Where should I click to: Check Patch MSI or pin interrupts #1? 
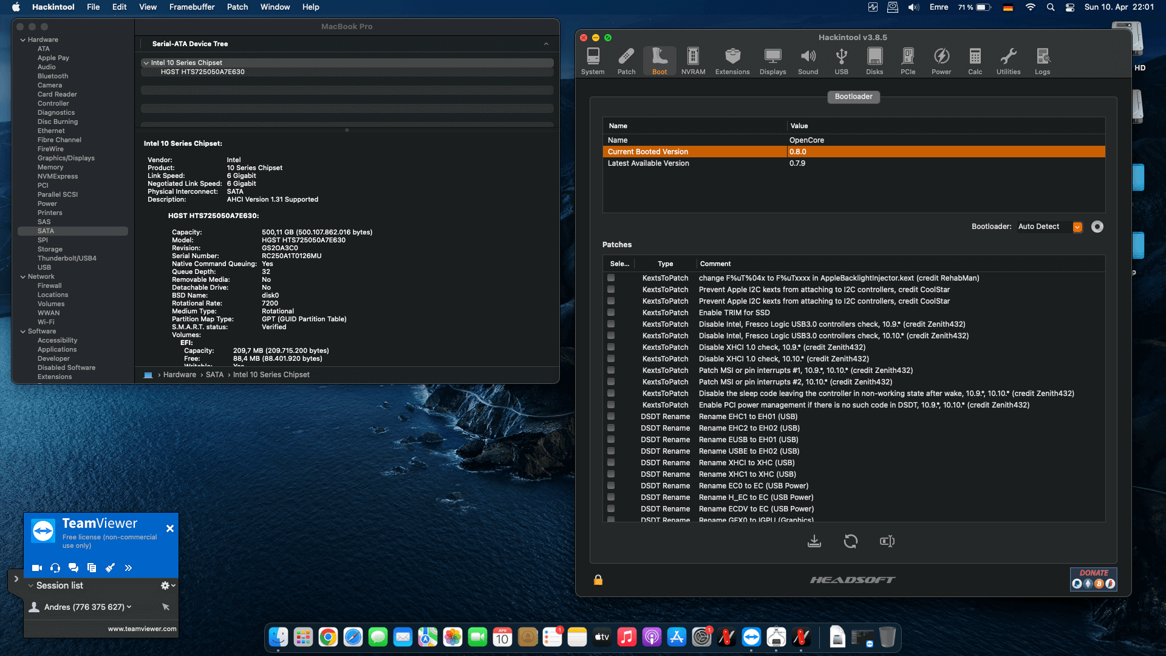(611, 370)
